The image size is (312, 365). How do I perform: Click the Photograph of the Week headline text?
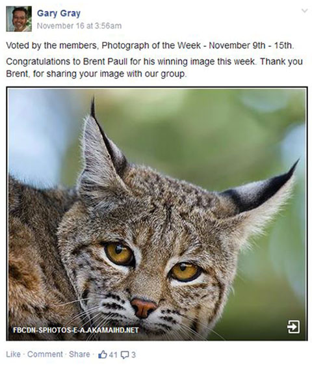(x=150, y=46)
